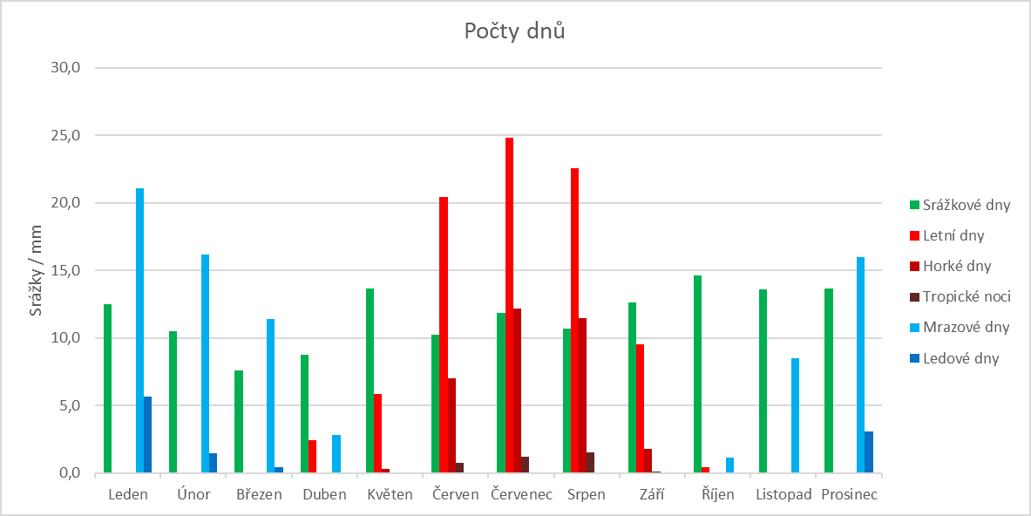Select the dark red Horké dny bar for Červen

point(451,425)
